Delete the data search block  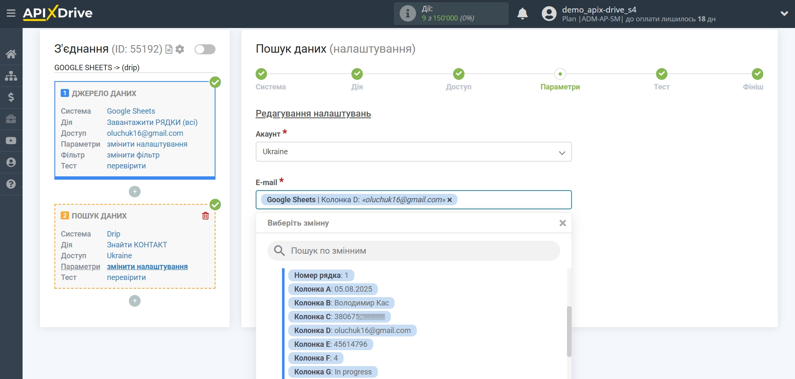coord(205,216)
